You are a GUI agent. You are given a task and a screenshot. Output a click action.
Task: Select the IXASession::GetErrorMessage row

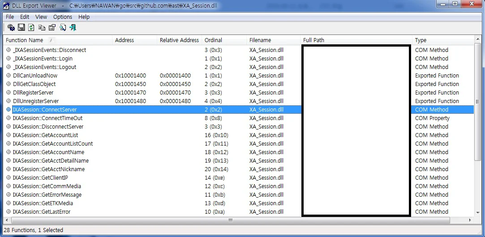239,194
